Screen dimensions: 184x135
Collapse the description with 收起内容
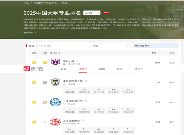(30, 33)
